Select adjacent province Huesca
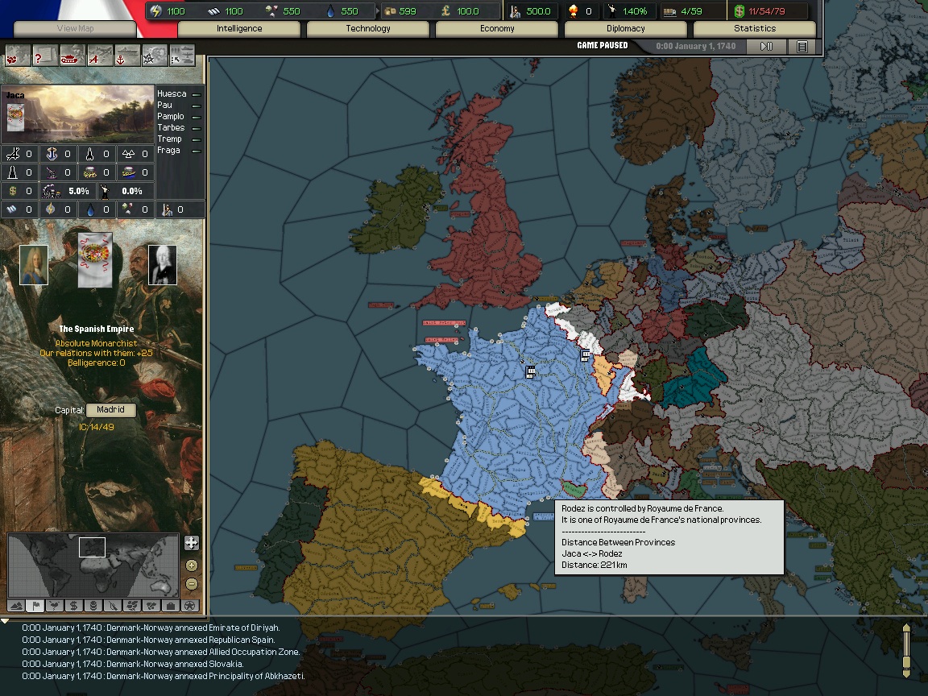928x696 pixels. click(172, 94)
